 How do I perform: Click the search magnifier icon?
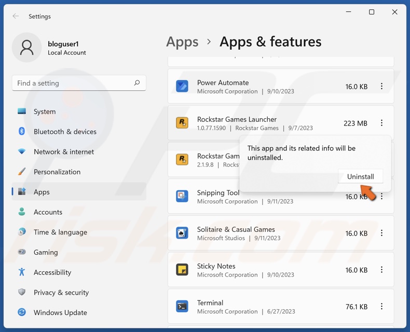(137, 83)
